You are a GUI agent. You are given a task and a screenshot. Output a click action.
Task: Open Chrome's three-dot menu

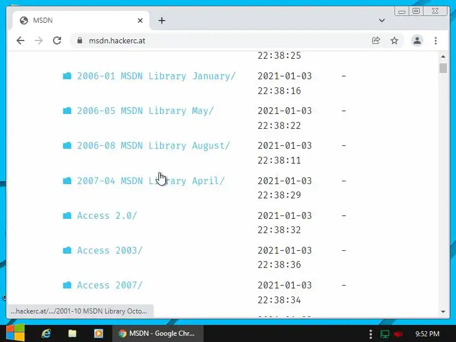click(435, 40)
